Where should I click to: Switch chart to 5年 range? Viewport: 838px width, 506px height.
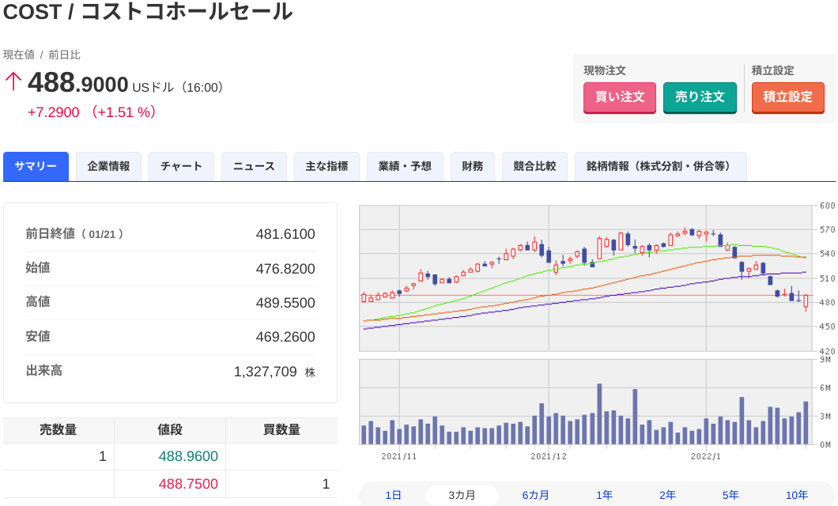[730, 495]
